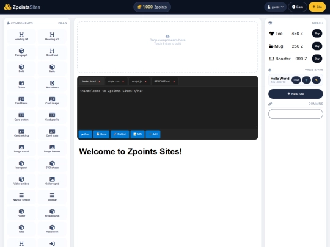Screen dimensions: 330x247
Task: Choose the Gallery grid component
Action: pyautogui.click(x=52, y=181)
